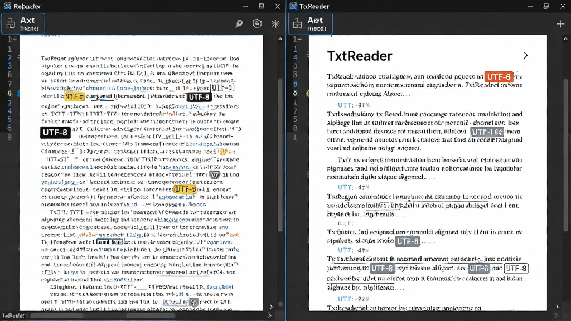Click the outlined UTF-8 tag in left document
Screen dimensions: 571x321
(222, 88)
